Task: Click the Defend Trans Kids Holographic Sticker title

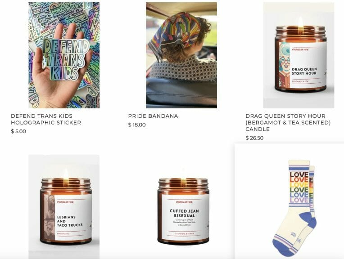Action: 46,119
